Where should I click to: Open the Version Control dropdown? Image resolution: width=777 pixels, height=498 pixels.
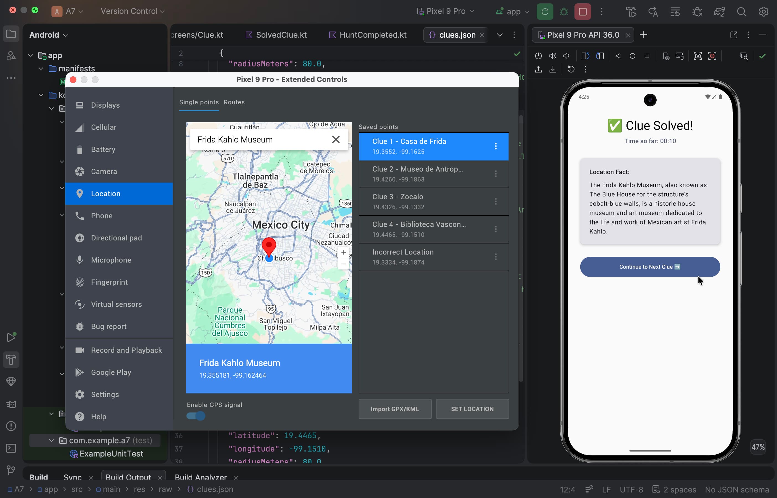click(x=133, y=11)
